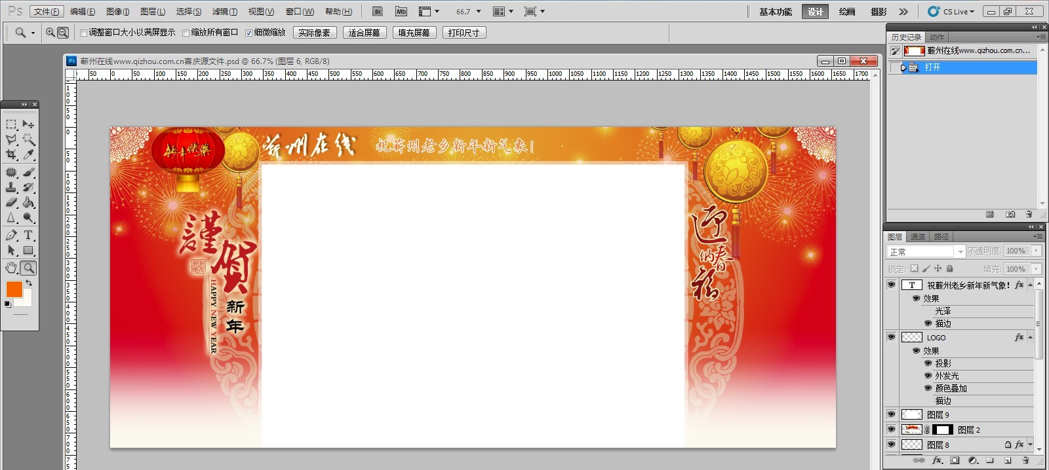This screenshot has width=1049, height=470.
Task: Show more workspaces with double chevron
Action: coord(903,12)
